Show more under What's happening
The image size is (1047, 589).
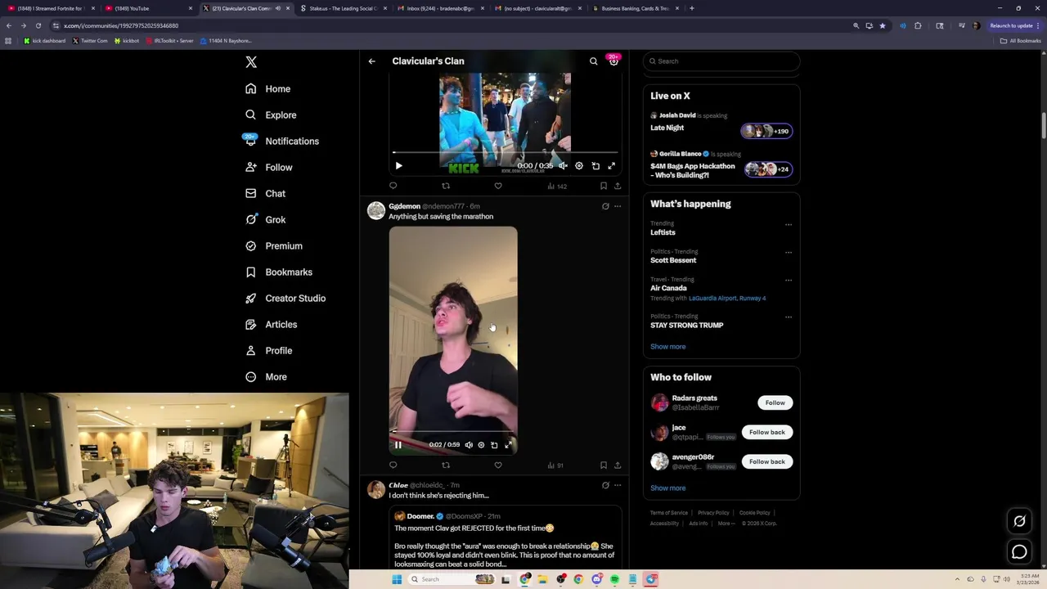(668, 347)
